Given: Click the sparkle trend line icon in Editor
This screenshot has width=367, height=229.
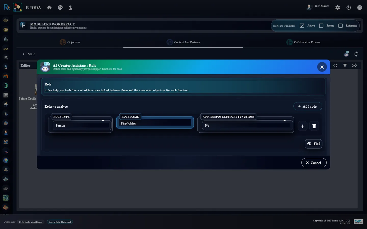Looking at the screenshot, I should coord(355,65).
